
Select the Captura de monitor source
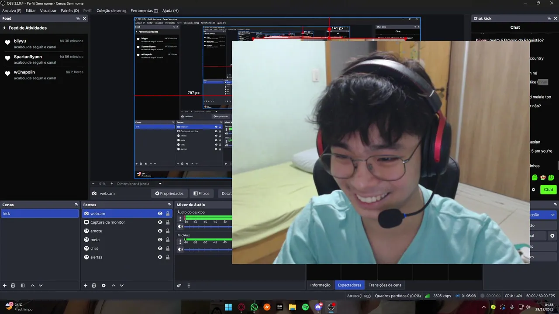[x=127, y=222]
